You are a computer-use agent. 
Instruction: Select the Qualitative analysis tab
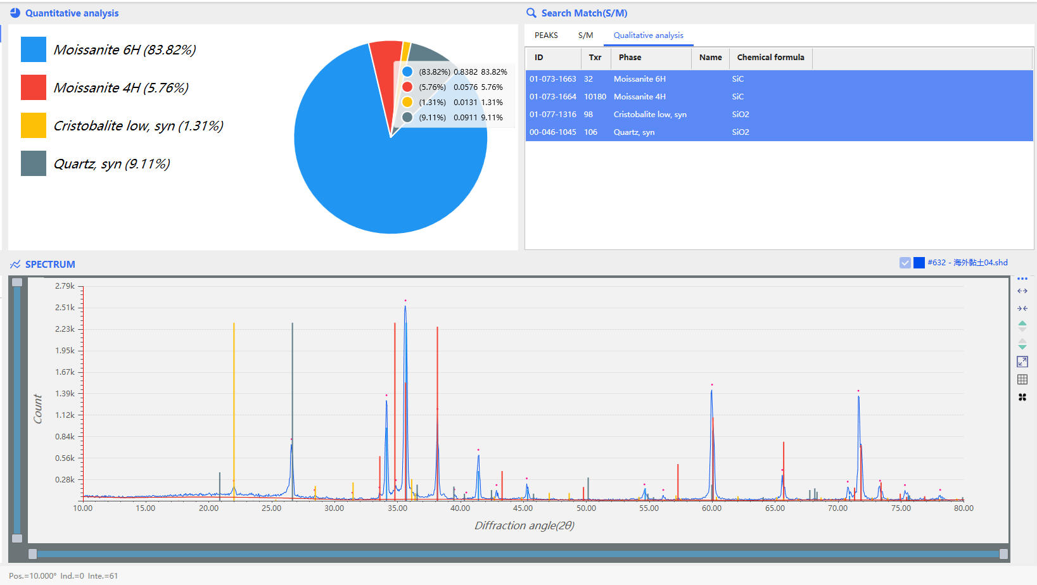point(648,35)
